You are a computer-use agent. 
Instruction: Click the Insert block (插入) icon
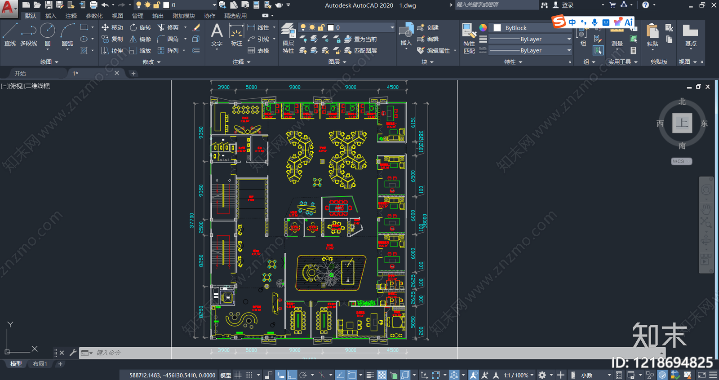pyautogui.click(x=406, y=35)
